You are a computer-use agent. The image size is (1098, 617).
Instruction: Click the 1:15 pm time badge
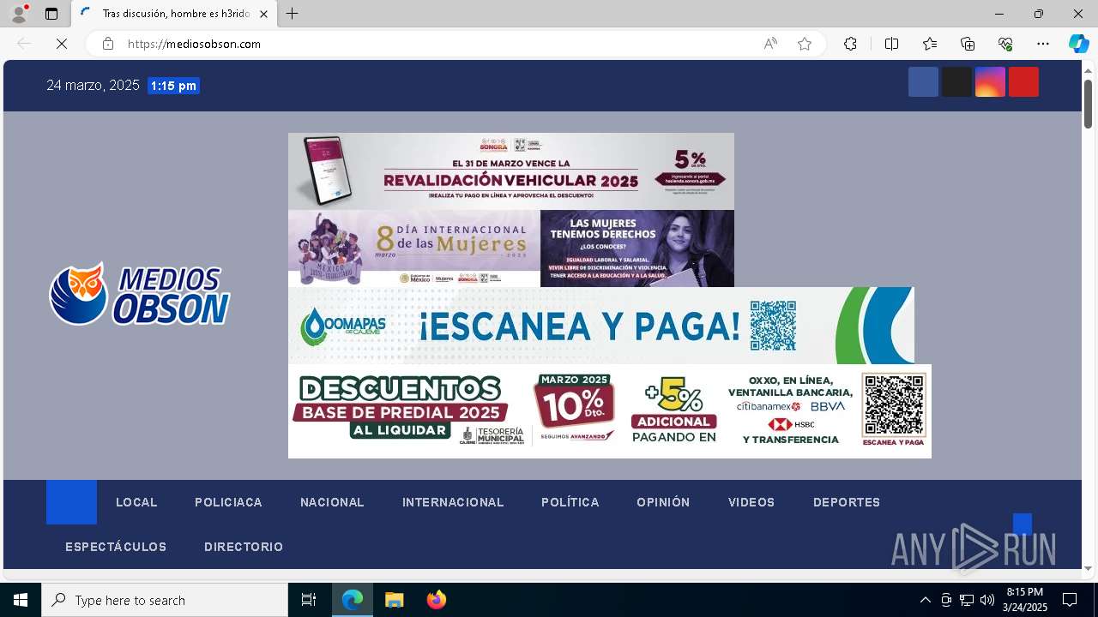click(x=173, y=86)
